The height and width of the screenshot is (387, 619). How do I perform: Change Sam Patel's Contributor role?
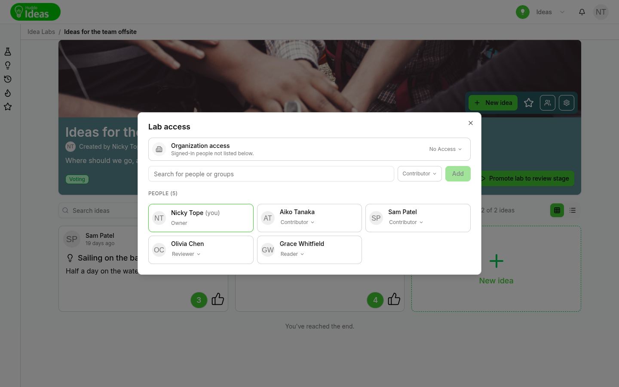(406, 222)
